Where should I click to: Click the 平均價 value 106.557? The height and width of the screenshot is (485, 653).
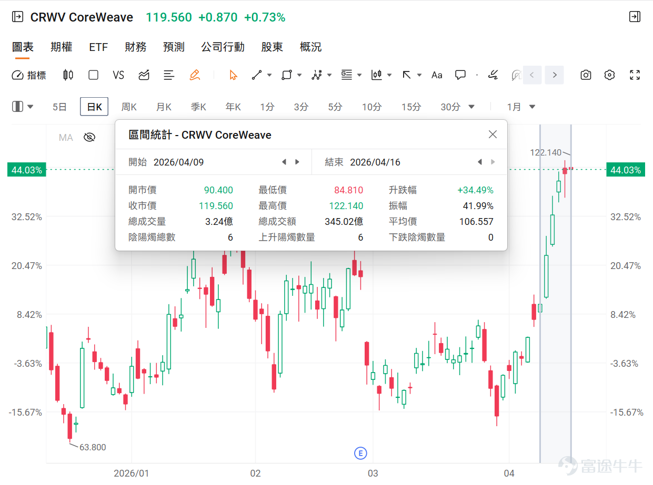[476, 222]
